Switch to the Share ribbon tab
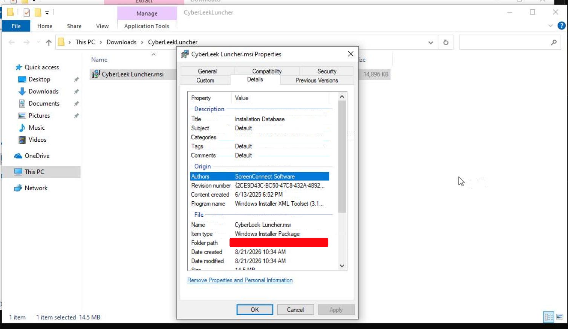Screen dimensions: 568x329 [74, 26]
